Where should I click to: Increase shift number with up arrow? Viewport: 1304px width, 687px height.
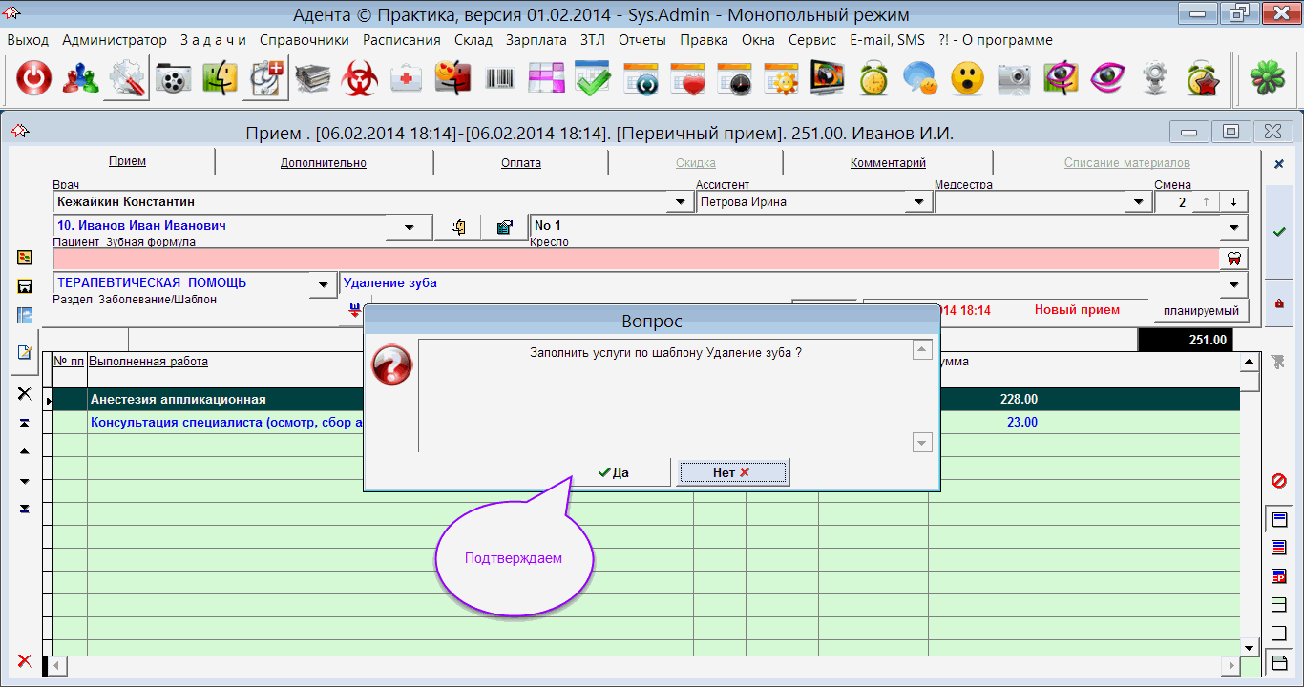pyautogui.click(x=1207, y=202)
